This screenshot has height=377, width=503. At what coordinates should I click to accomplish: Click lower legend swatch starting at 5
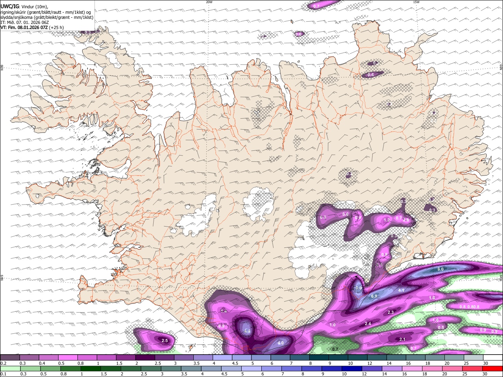pyautogui.click(x=251, y=368)
